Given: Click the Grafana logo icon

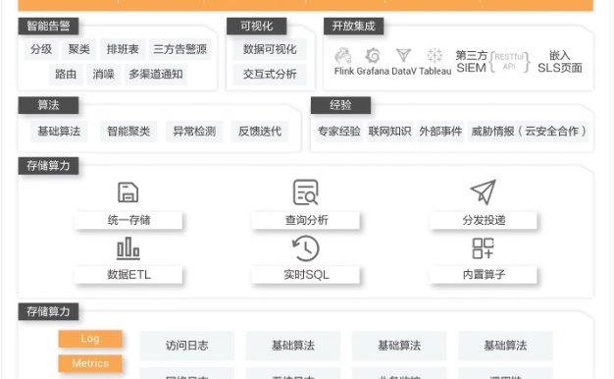Looking at the screenshot, I should coord(373,56).
